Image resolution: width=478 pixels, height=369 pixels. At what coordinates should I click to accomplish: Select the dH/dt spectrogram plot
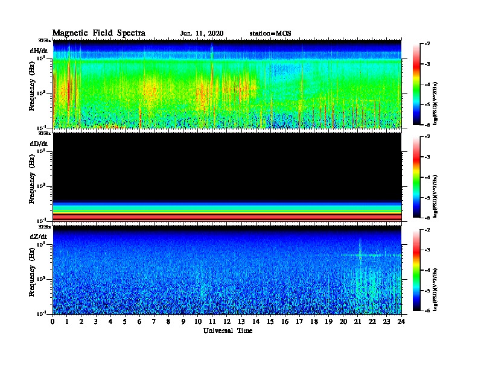(x=227, y=84)
